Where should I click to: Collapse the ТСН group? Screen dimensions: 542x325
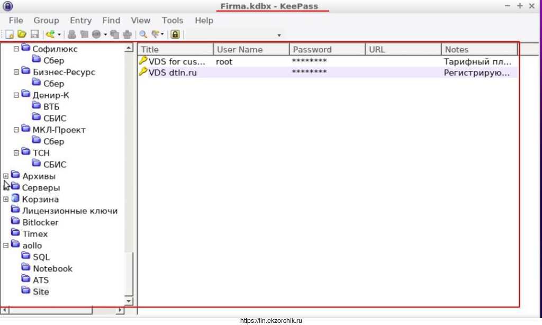click(x=16, y=153)
